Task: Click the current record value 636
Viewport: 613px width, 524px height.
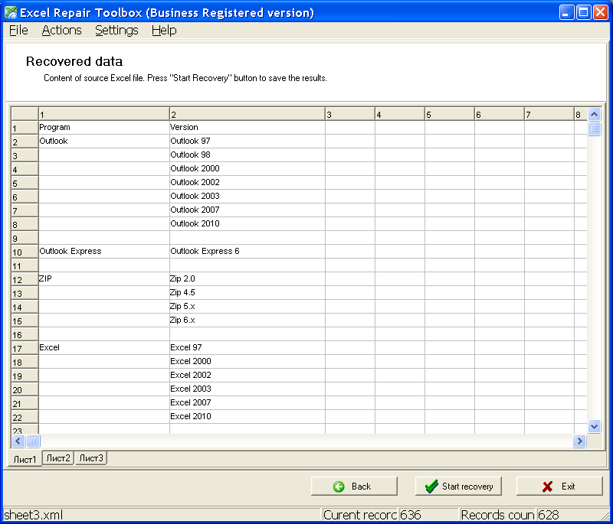Action: tap(411, 515)
